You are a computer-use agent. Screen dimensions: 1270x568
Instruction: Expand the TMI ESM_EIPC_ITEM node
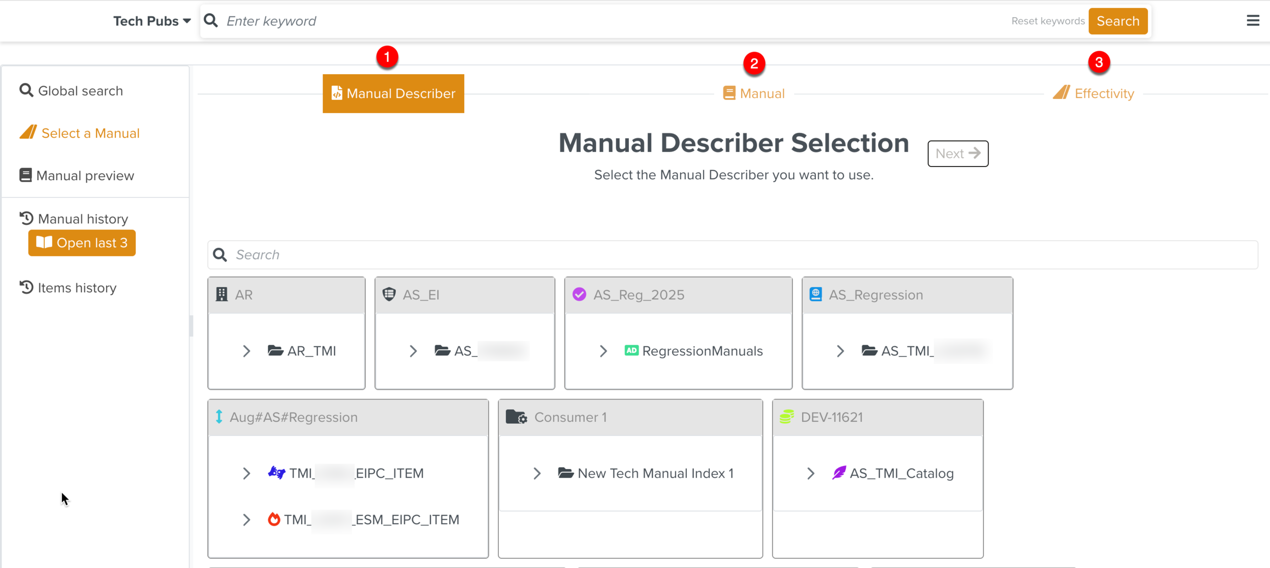[246, 519]
